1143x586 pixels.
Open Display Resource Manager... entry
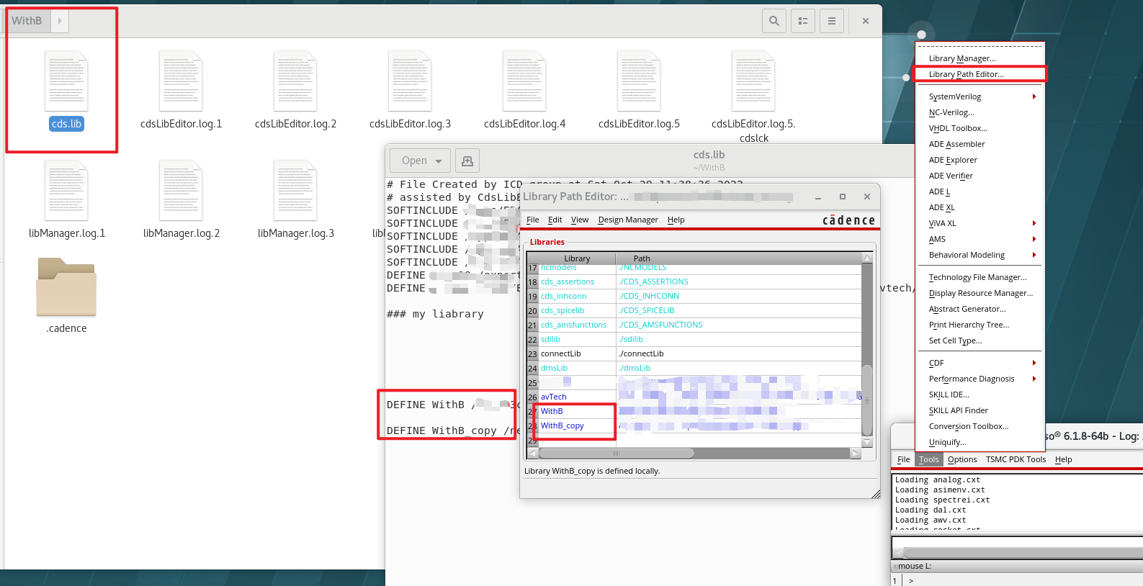980,293
